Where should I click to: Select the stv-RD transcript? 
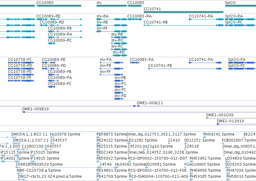[120, 55]
